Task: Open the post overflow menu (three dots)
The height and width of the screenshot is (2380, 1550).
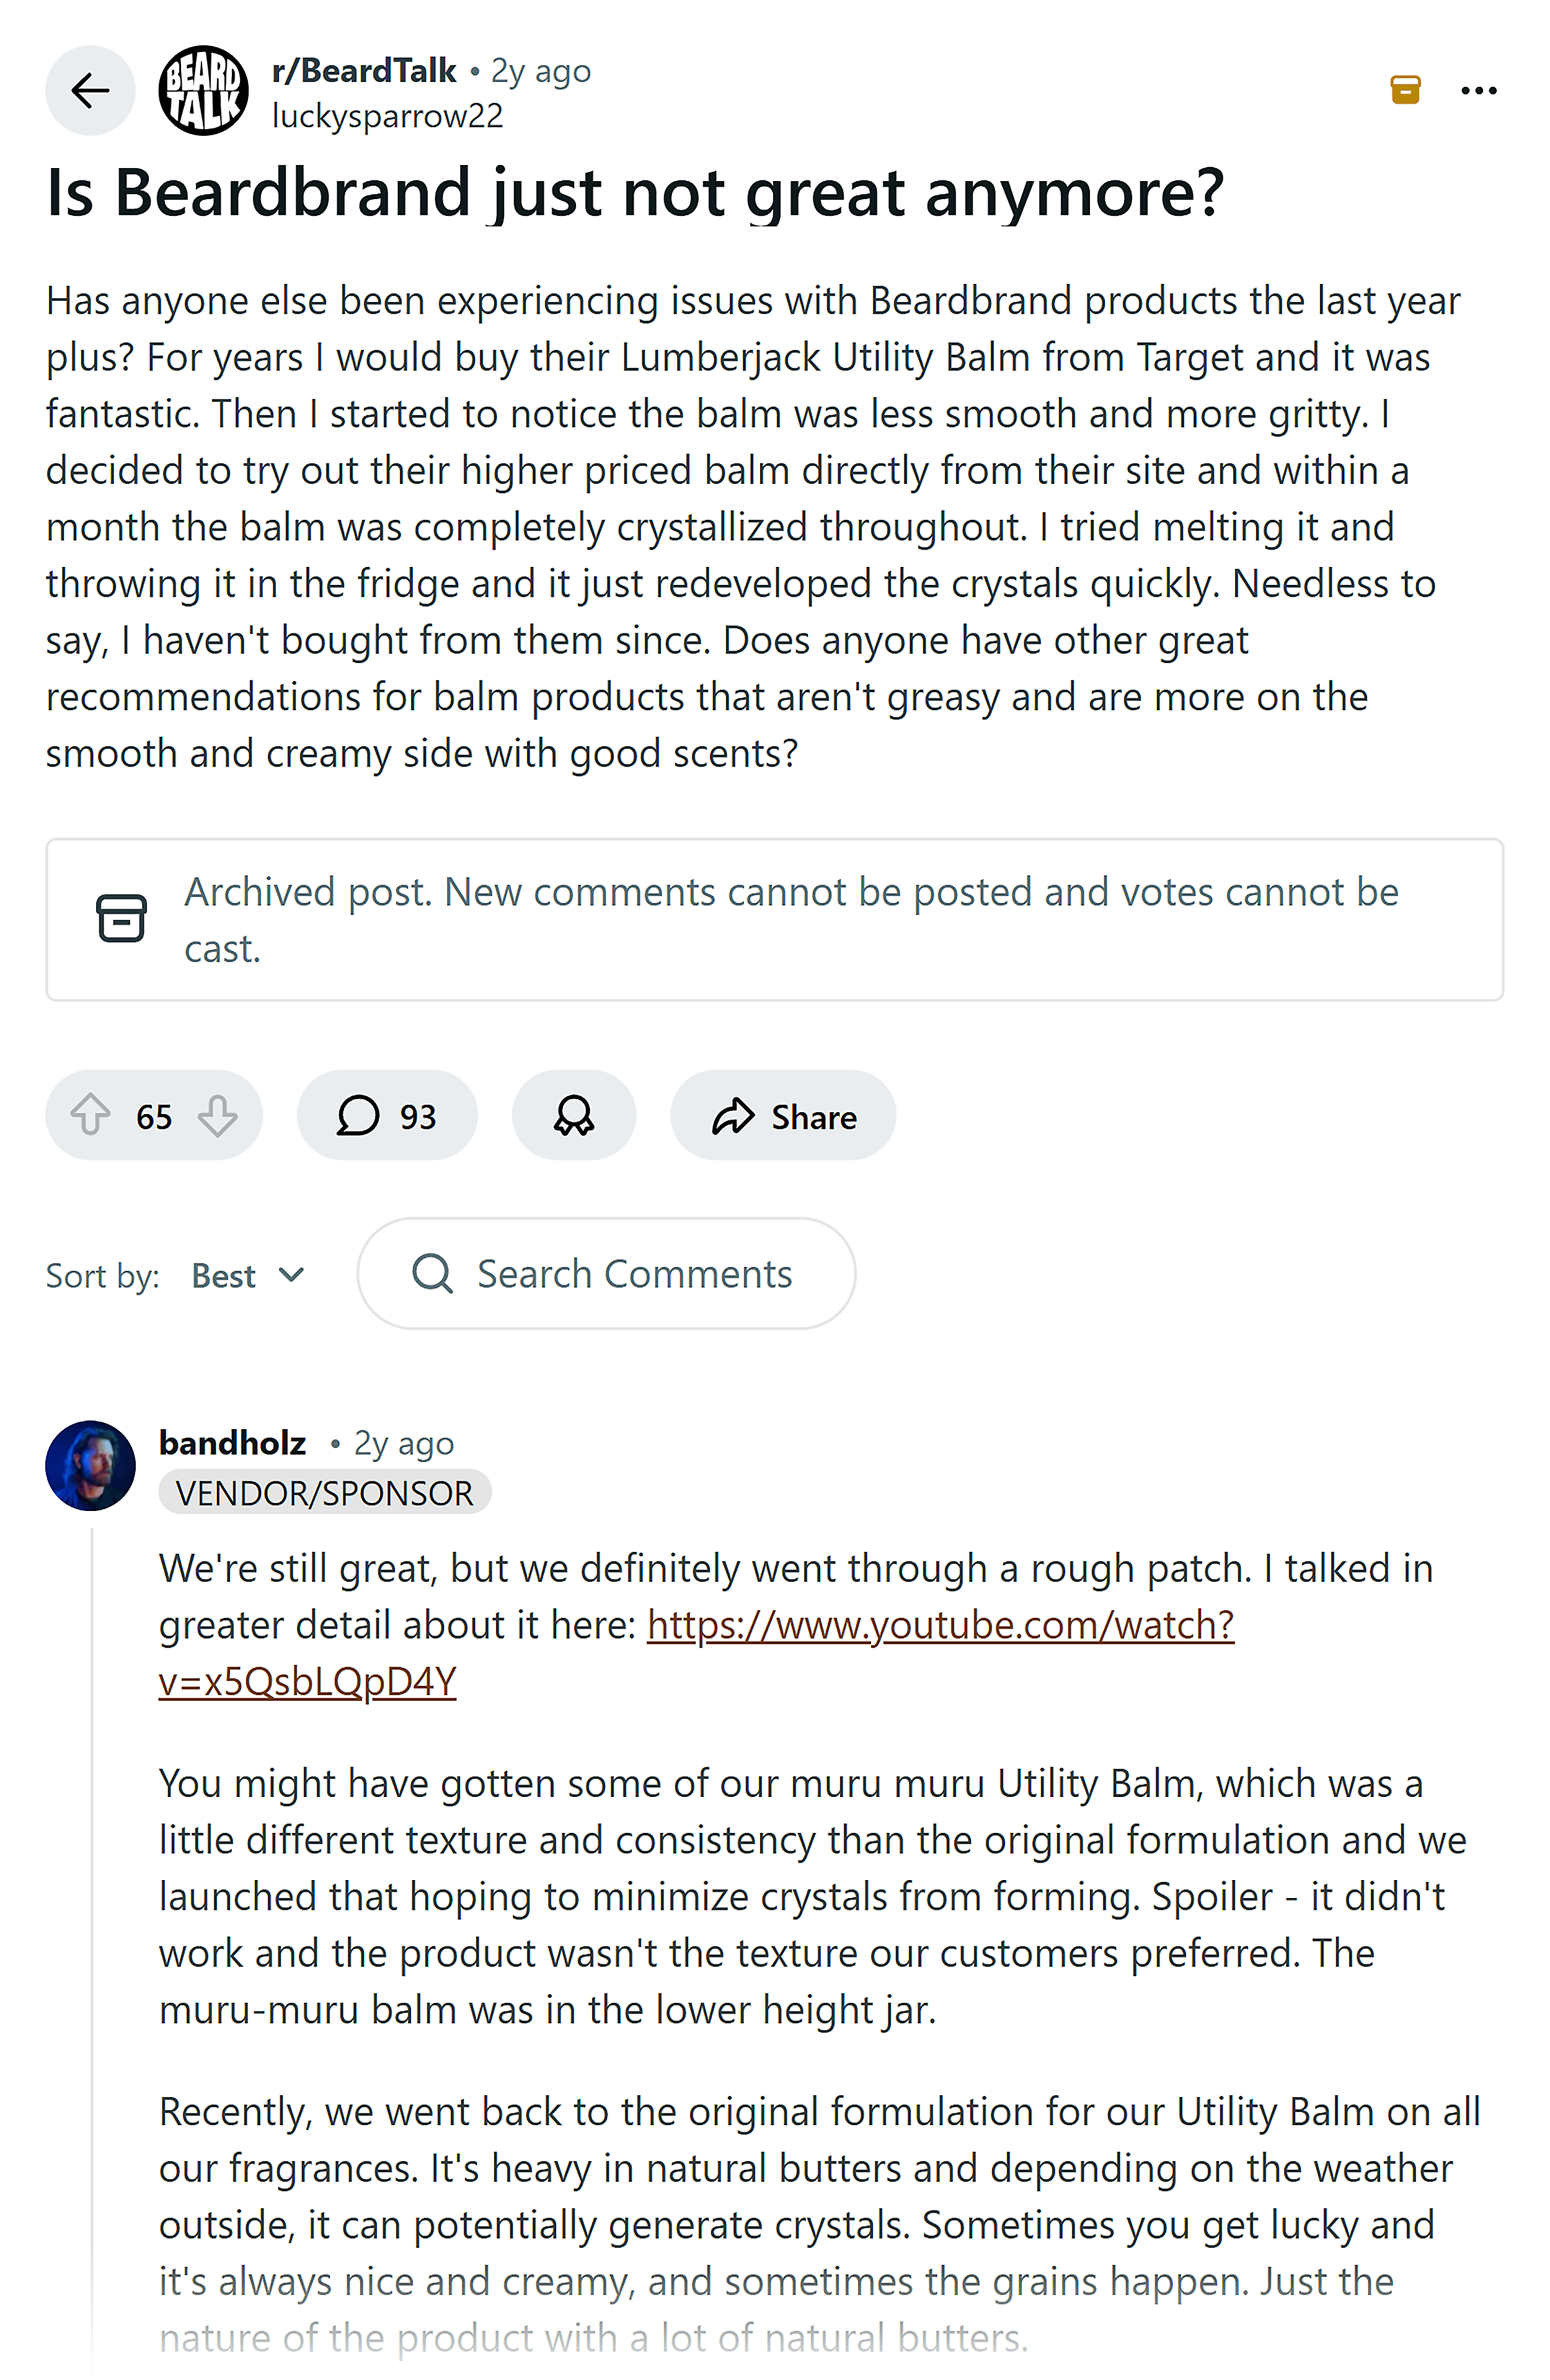Action: coord(1479,91)
